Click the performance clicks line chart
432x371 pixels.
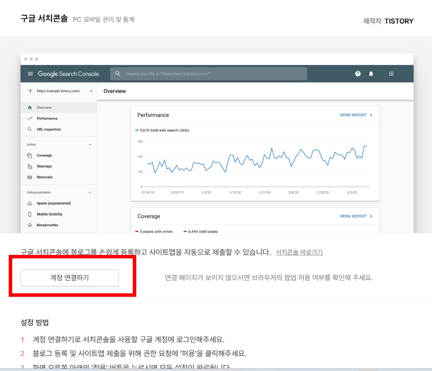256,160
